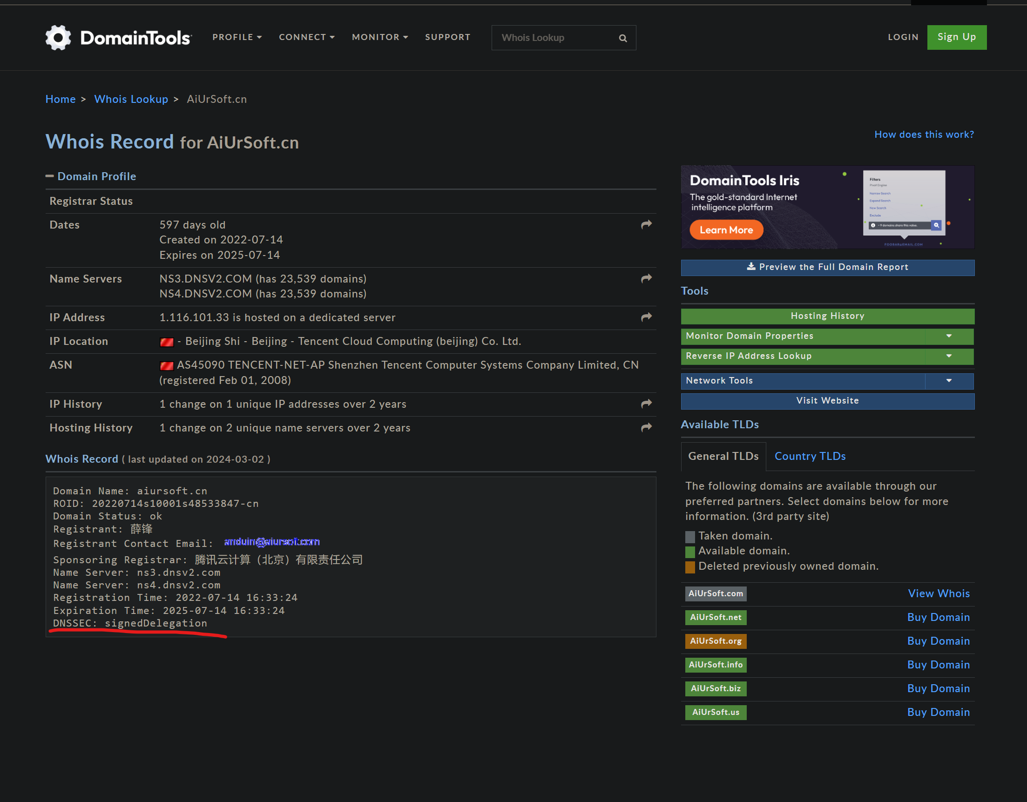This screenshot has width=1027, height=802.
Task: Click share arrow in Name Servers row
Action: click(x=646, y=279)
